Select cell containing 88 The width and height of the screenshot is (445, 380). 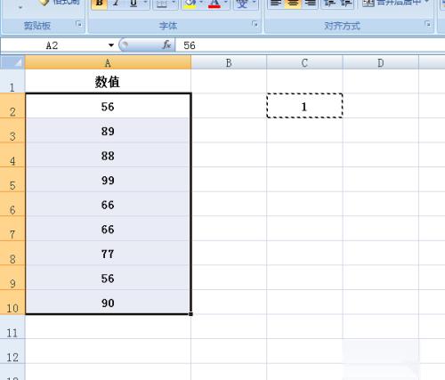[108, 155]
